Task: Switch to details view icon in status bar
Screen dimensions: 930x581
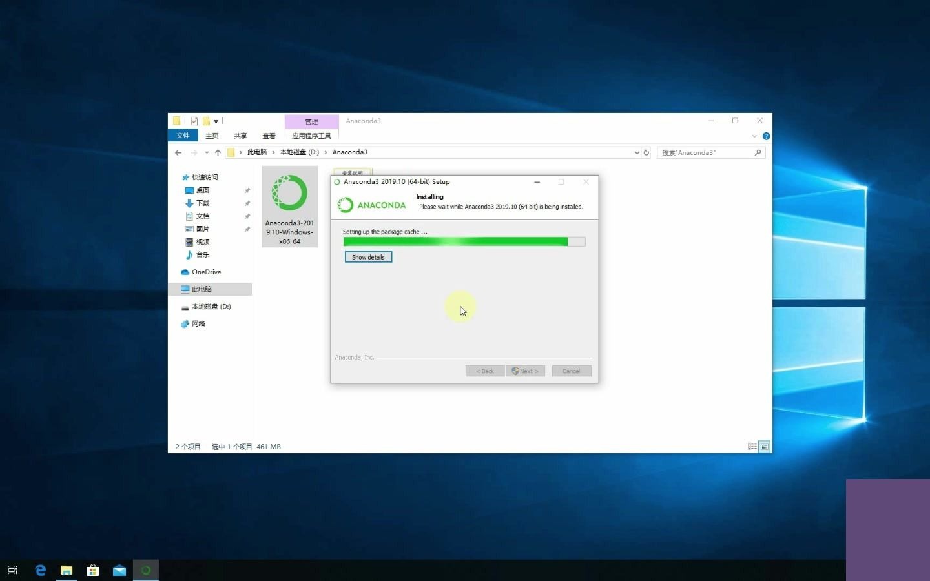Action: 752,446
